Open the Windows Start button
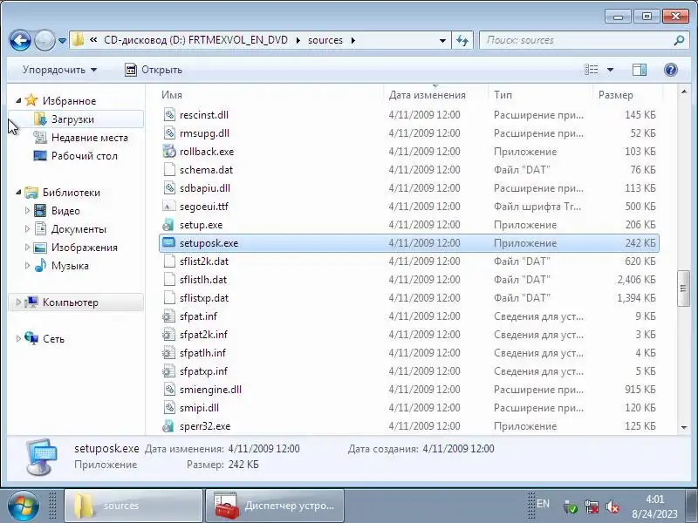The height and width of the screenshot is (523, 698). click(x=23, y=506)
